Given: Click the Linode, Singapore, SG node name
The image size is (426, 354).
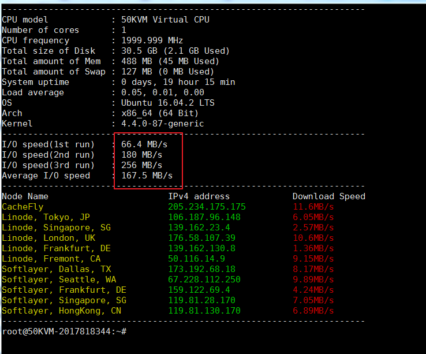Looking at the screenshot, I should 56,228.
